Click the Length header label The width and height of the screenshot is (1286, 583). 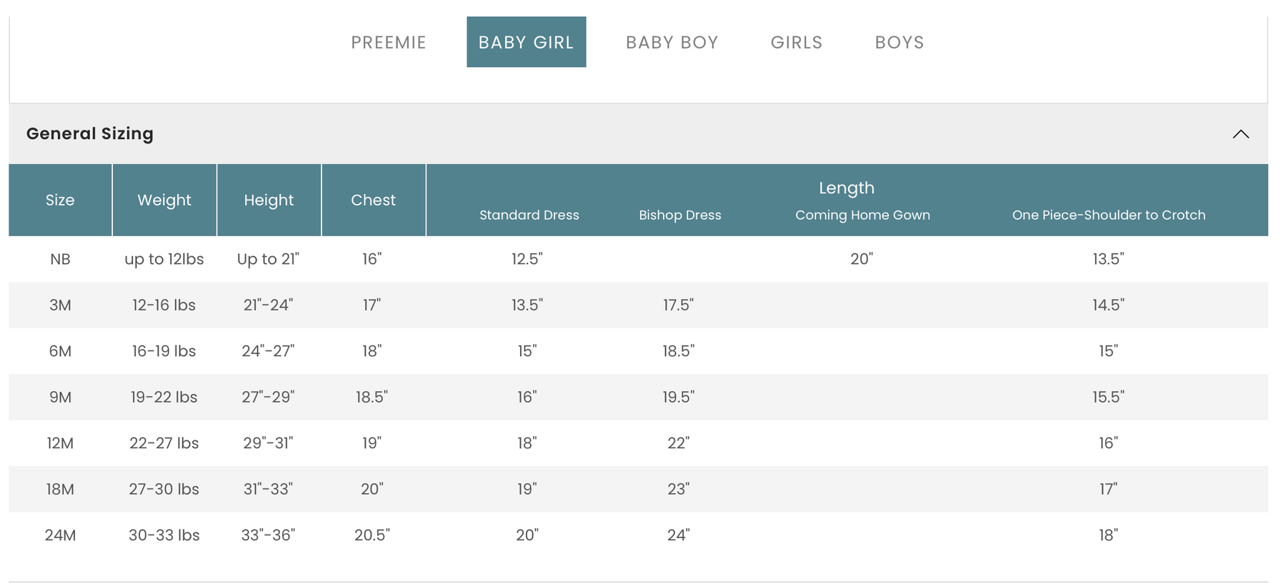(847, 188)
